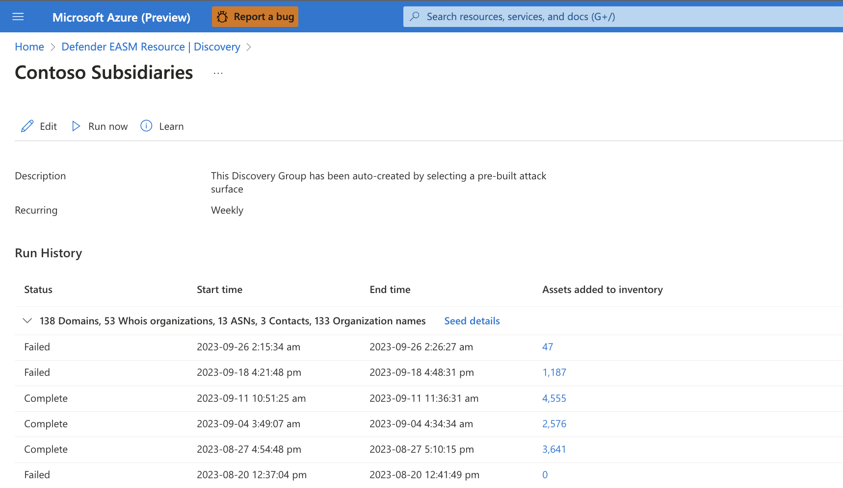Open the ellipsis menu next to Contoso Subsidiaries
Screen dimensions: 843x488
tap(218, 73)
